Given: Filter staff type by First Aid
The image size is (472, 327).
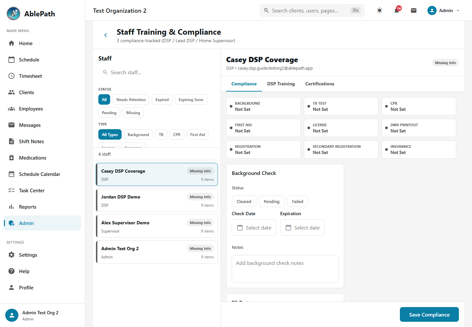Looking at the screenshot, I should (x=198, y=135).
